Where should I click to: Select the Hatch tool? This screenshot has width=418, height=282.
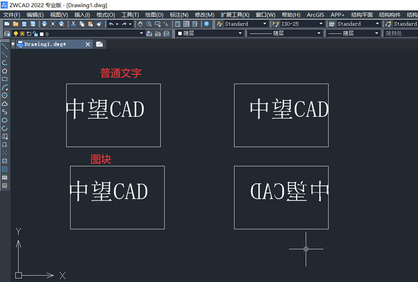5,161
